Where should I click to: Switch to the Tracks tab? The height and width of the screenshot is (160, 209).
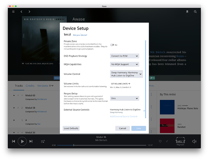tap(19, 86)
